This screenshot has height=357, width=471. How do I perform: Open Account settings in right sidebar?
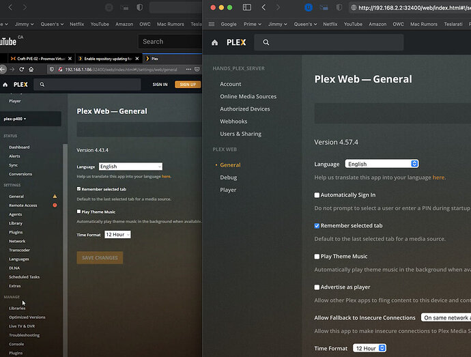coord(231,84)
